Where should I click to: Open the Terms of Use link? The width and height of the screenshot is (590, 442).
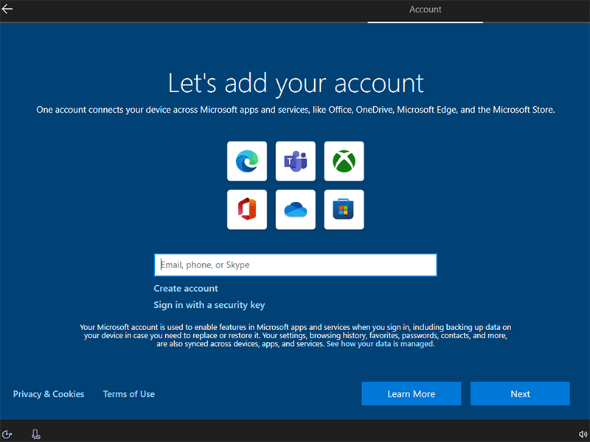tap(128, 393)
